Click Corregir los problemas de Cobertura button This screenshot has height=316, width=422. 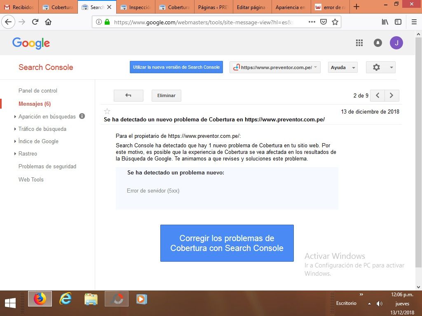point(227,243)
